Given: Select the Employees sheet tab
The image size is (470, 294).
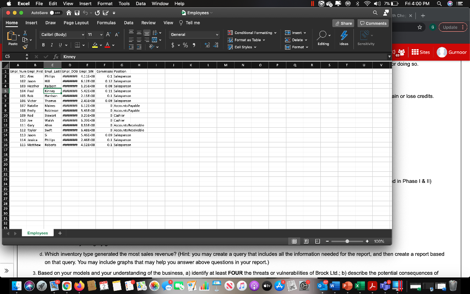Looking at the screenshot, I should (x=37, y=233).
